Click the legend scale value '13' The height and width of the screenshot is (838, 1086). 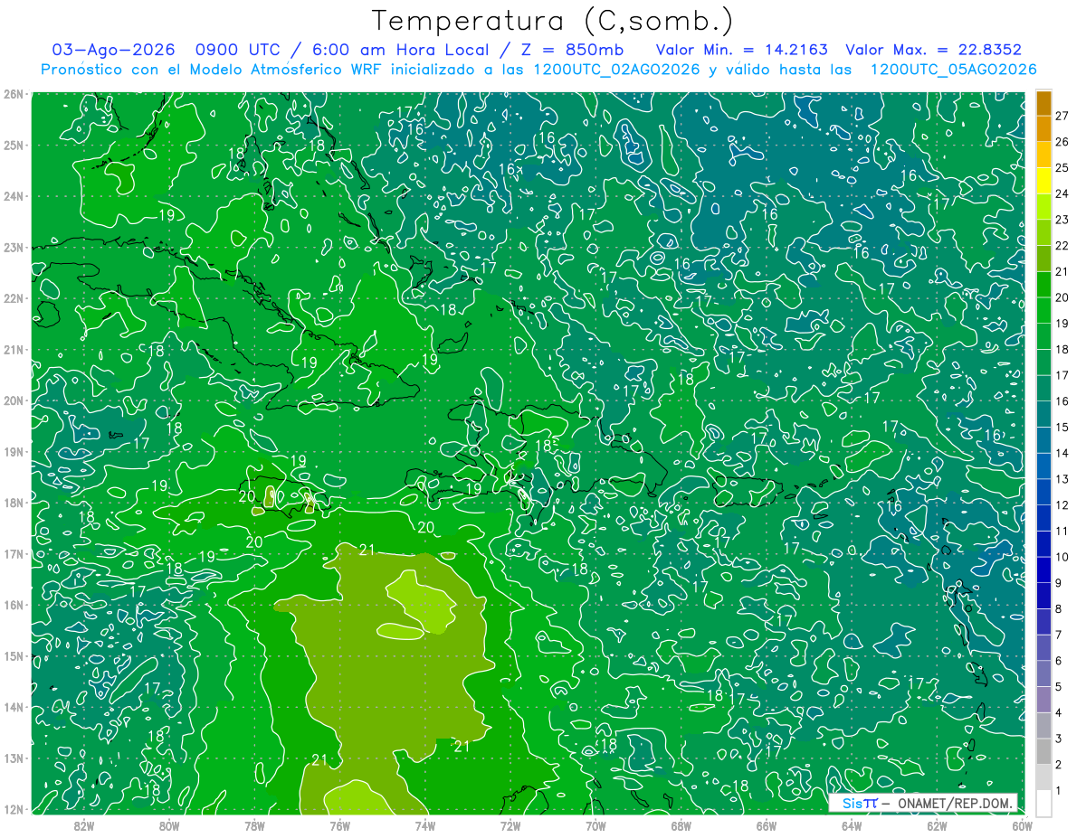pos(1062,479)
